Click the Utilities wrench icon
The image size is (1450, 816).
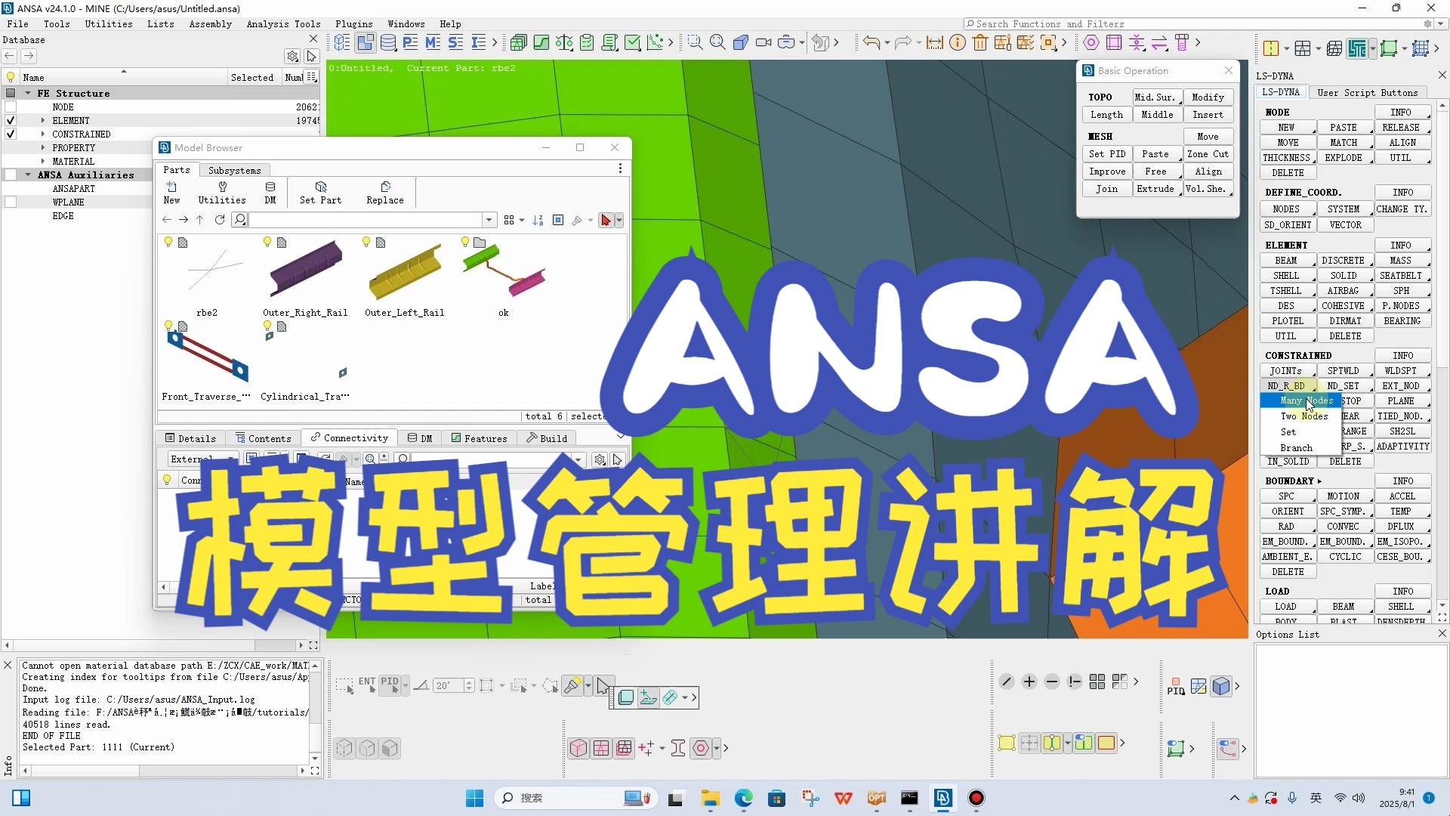tap(222, 187)
